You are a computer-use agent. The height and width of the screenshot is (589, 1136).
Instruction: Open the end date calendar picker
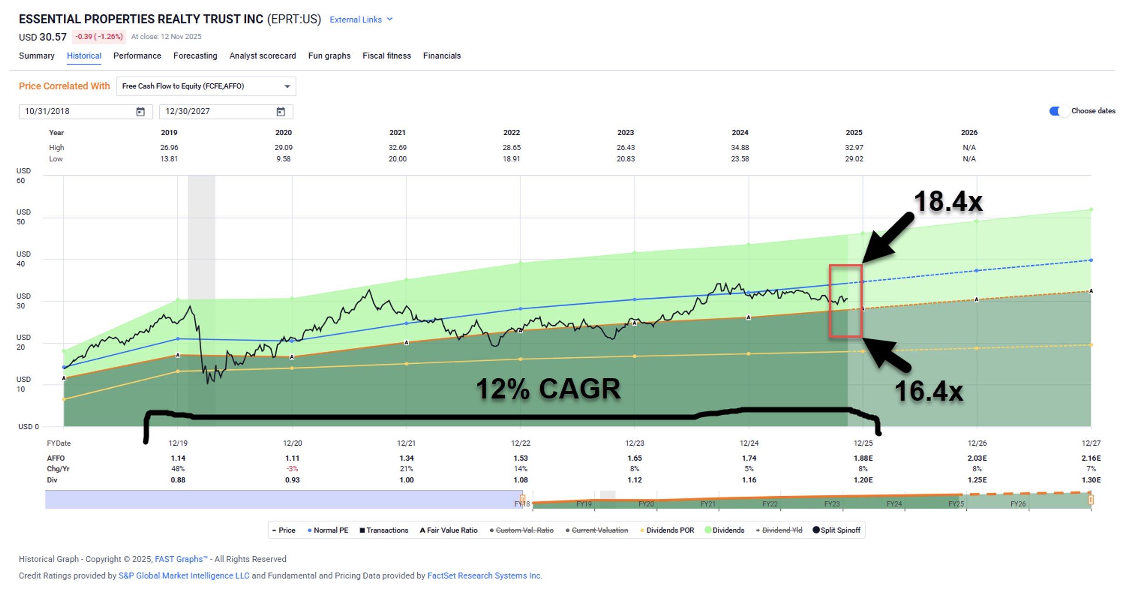pos(280,112)
